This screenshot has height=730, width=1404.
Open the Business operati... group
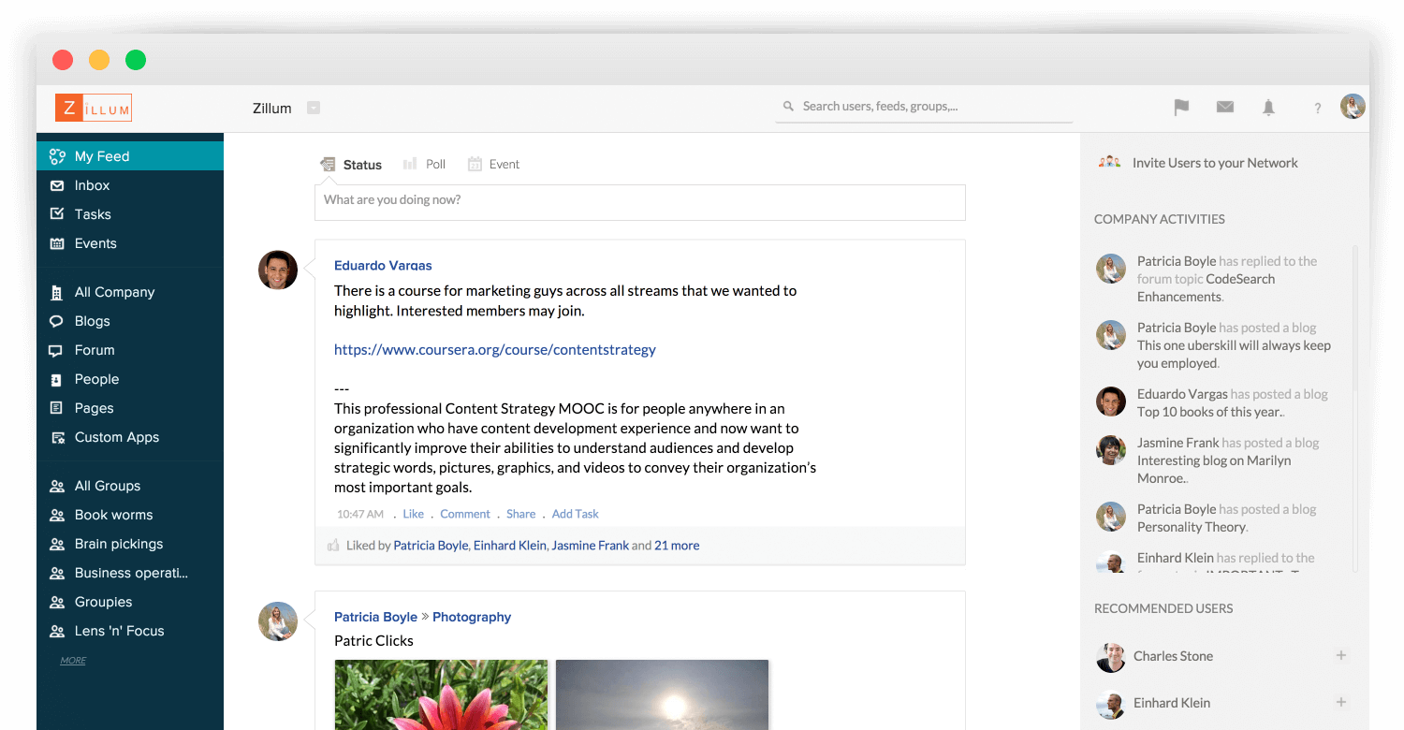click(130, 573)
